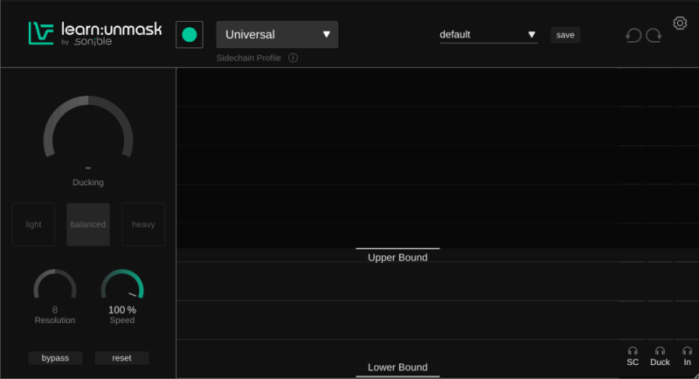Toggle the bypass button
Viewport: 699px width, 379px height.
[55, 358]
